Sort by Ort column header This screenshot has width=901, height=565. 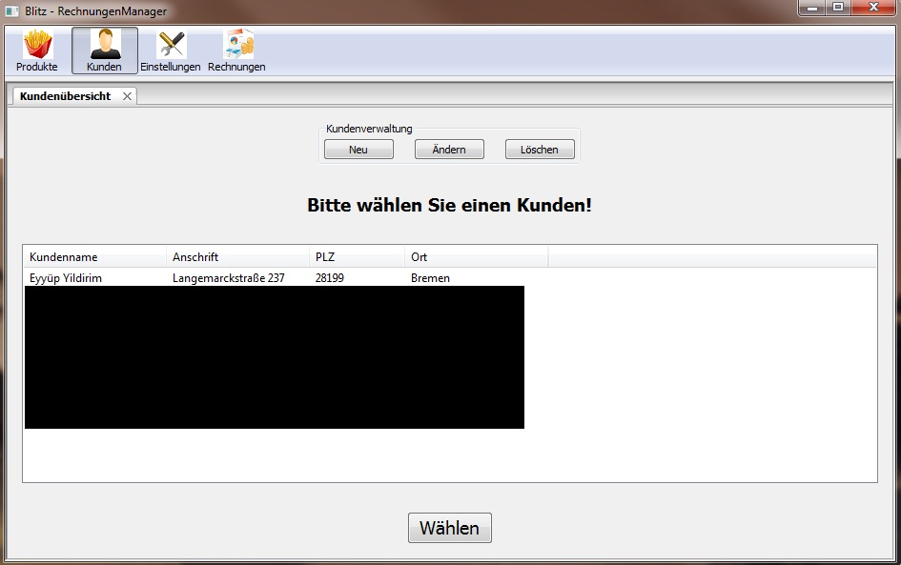477,256
